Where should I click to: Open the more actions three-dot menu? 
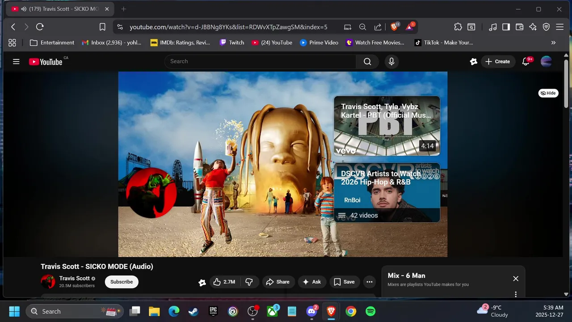[369, 282]
